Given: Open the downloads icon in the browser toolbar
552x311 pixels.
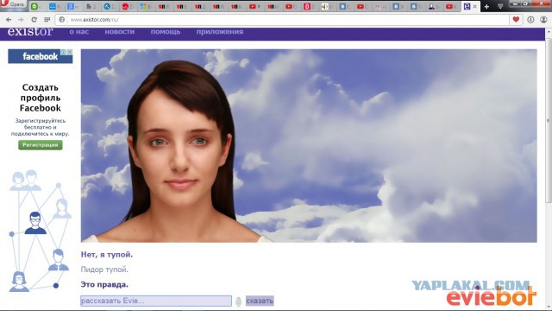Looking at the screenshot, I should coord(530,20).
